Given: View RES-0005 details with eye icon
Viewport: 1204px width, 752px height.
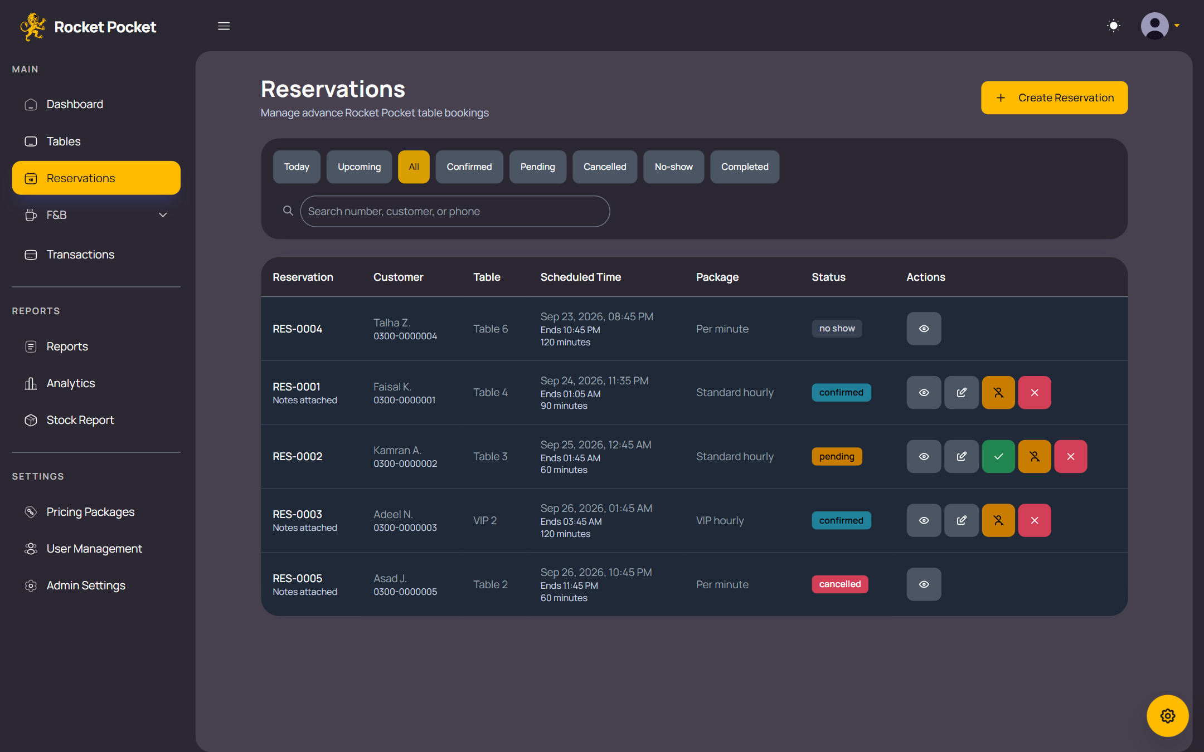Looking at the screenshot, I should [924, 584].
